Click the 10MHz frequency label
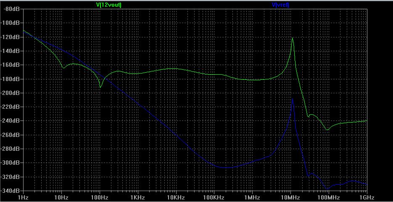Screen dimensions: 393x202 tap(291, 198)
